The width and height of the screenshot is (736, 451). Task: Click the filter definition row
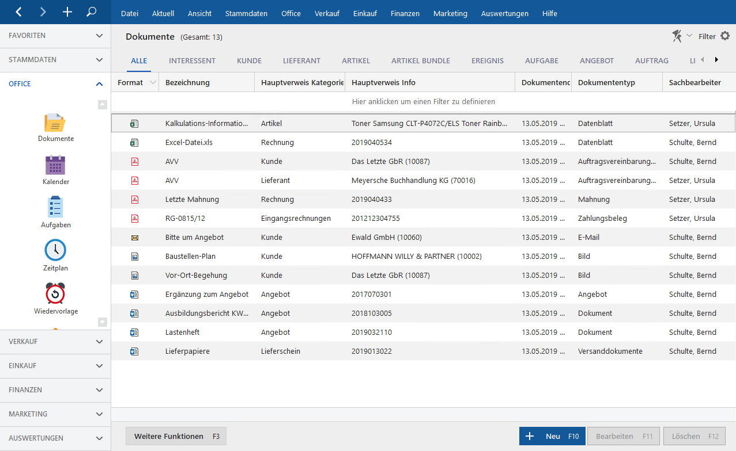click(423, 102)
